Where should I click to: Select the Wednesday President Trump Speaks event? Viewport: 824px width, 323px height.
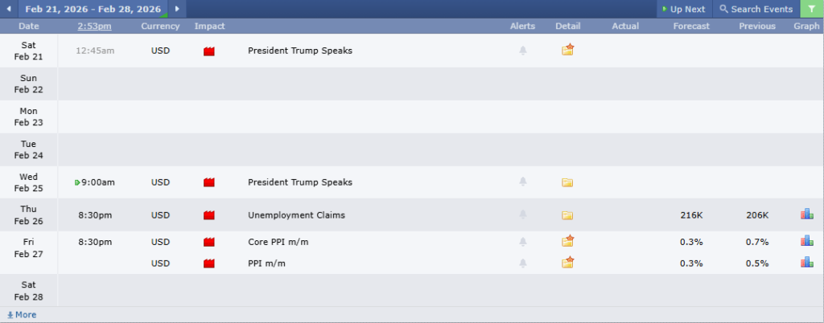(x=299, y=182)
